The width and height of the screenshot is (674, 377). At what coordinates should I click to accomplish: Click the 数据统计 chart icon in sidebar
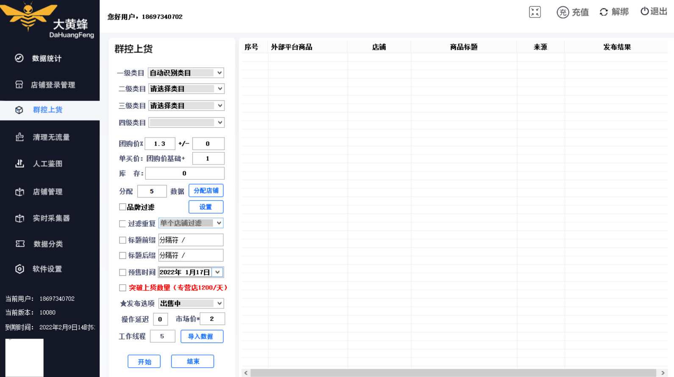pos(19,58)
